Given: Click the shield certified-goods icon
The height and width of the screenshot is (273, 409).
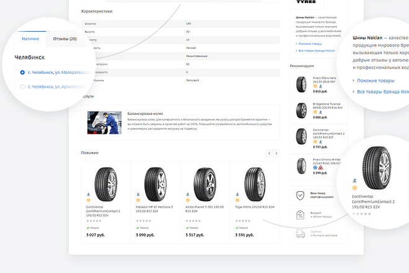Looking at the screenshot, I should pyautogui.click(x=300, y=195).
